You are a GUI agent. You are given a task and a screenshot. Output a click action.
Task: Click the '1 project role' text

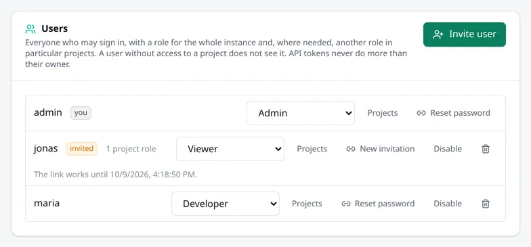click(131, 149)
